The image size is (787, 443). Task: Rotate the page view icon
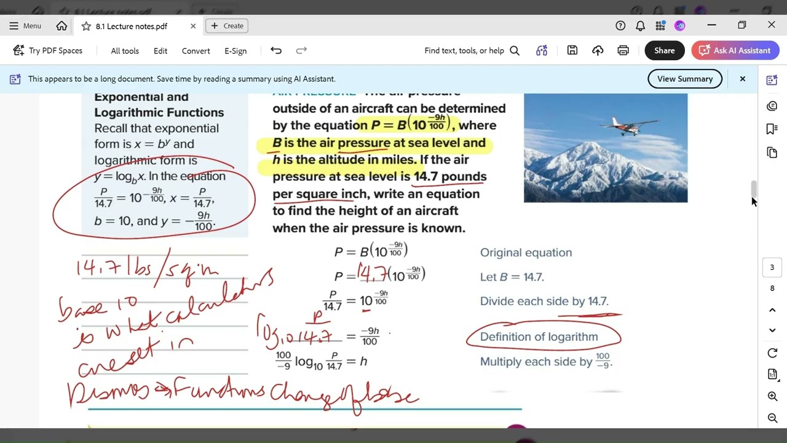click(x=772, y=353)
